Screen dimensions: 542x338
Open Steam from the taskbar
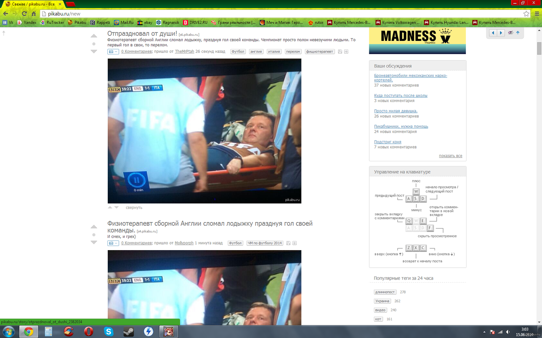128,332
